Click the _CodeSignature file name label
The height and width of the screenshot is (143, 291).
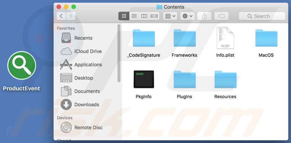click(144, 55)
